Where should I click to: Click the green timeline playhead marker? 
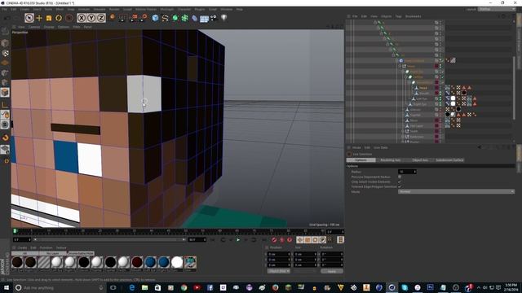coord(15,231)
